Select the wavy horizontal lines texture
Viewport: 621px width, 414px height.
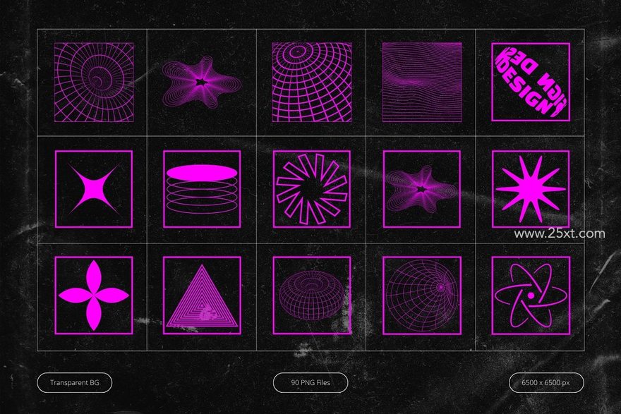point(422,83)
